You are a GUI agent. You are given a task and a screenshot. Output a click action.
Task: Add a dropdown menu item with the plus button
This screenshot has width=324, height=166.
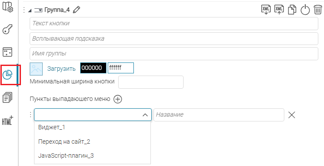pyautogui.click(x=118, y=99)
